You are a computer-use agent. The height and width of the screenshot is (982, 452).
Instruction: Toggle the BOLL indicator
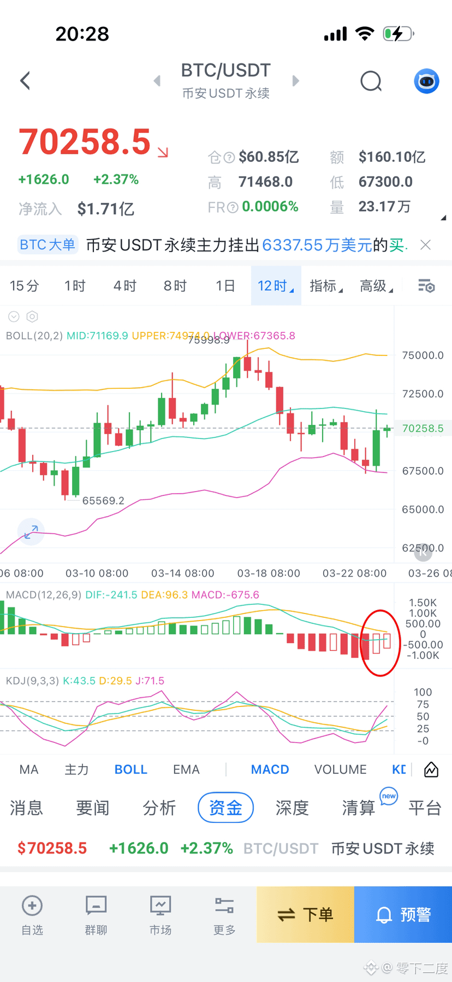click(x=131, y=769)
